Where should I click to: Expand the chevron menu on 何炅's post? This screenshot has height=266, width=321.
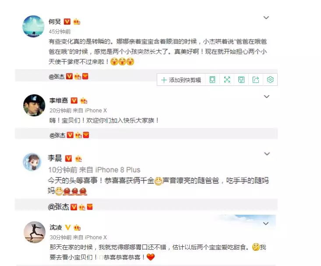[266, 18]
